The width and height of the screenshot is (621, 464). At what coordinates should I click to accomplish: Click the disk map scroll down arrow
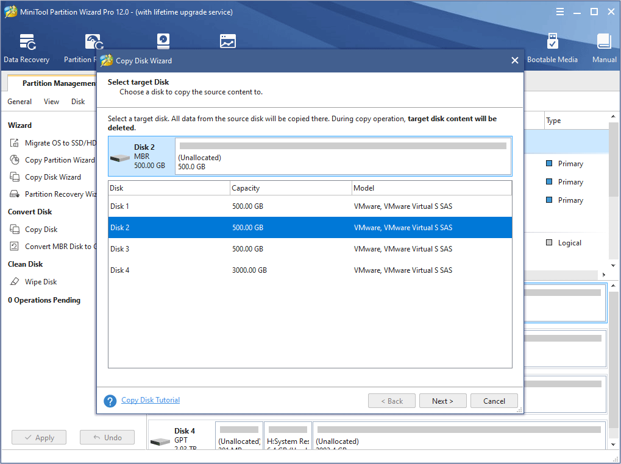[x=613, y=445]
